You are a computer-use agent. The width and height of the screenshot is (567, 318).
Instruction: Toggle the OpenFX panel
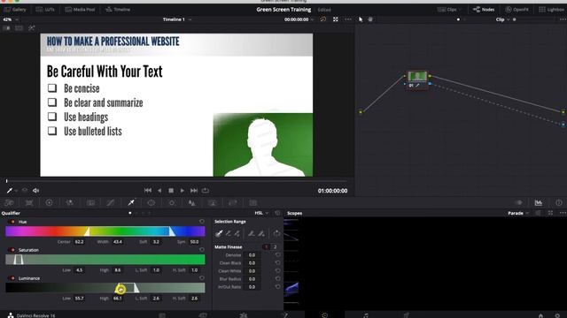(517, 10)
